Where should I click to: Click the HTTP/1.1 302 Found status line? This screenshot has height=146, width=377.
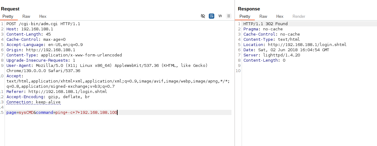265,24
